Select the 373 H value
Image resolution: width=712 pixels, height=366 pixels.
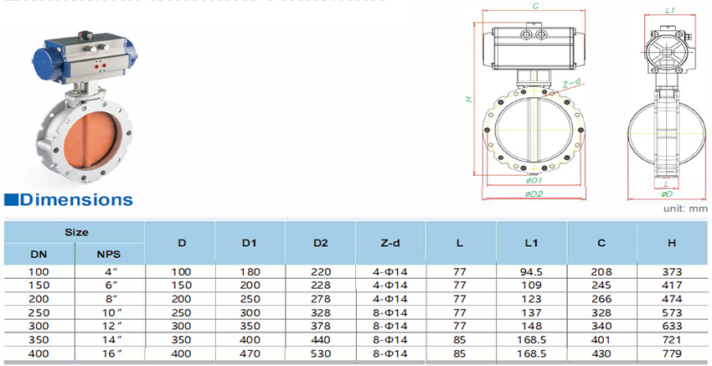672,272
